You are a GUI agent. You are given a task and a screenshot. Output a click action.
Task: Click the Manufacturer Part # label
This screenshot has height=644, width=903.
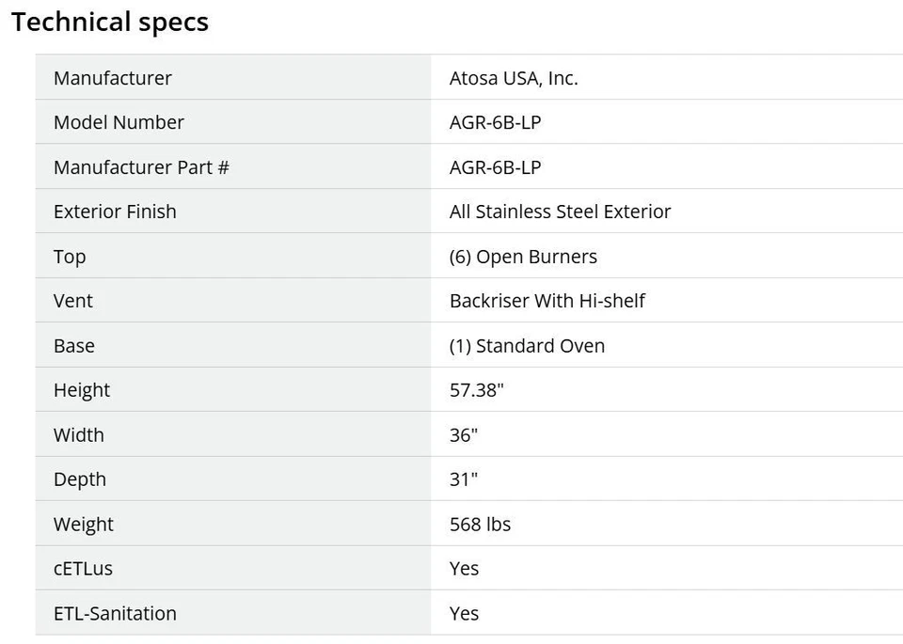tap(141, 167)
